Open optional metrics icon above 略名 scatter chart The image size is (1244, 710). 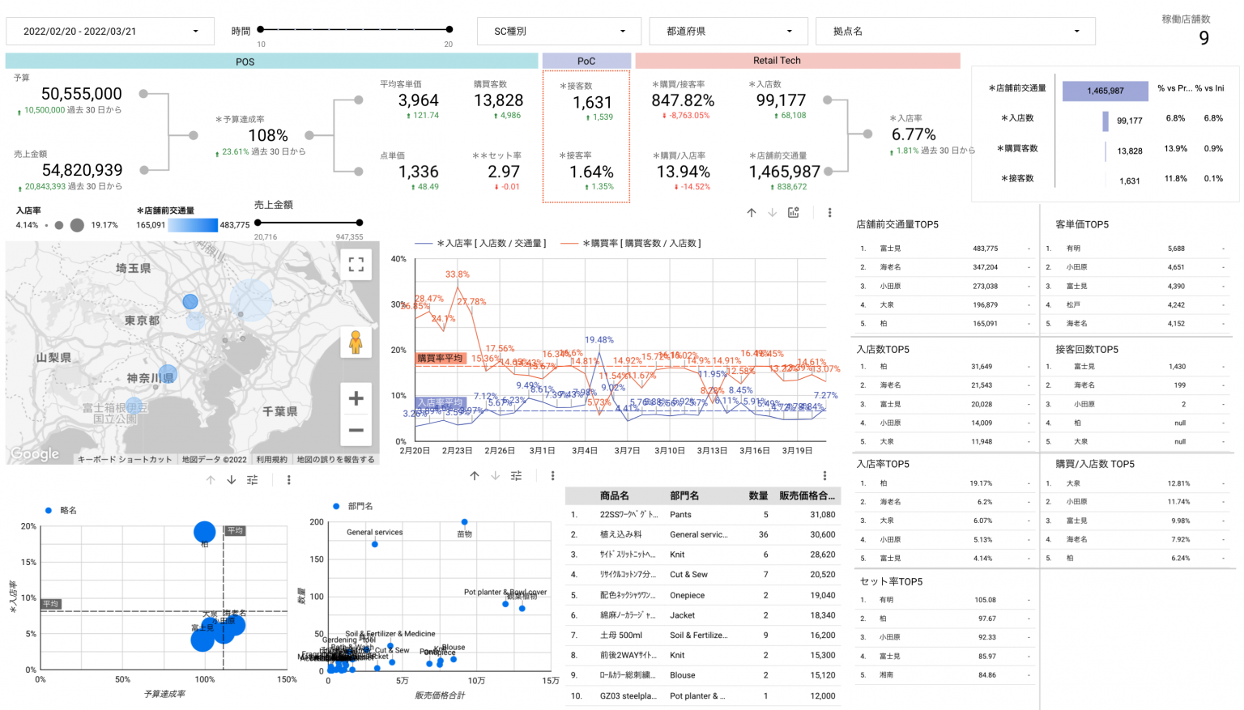(253, 480)
